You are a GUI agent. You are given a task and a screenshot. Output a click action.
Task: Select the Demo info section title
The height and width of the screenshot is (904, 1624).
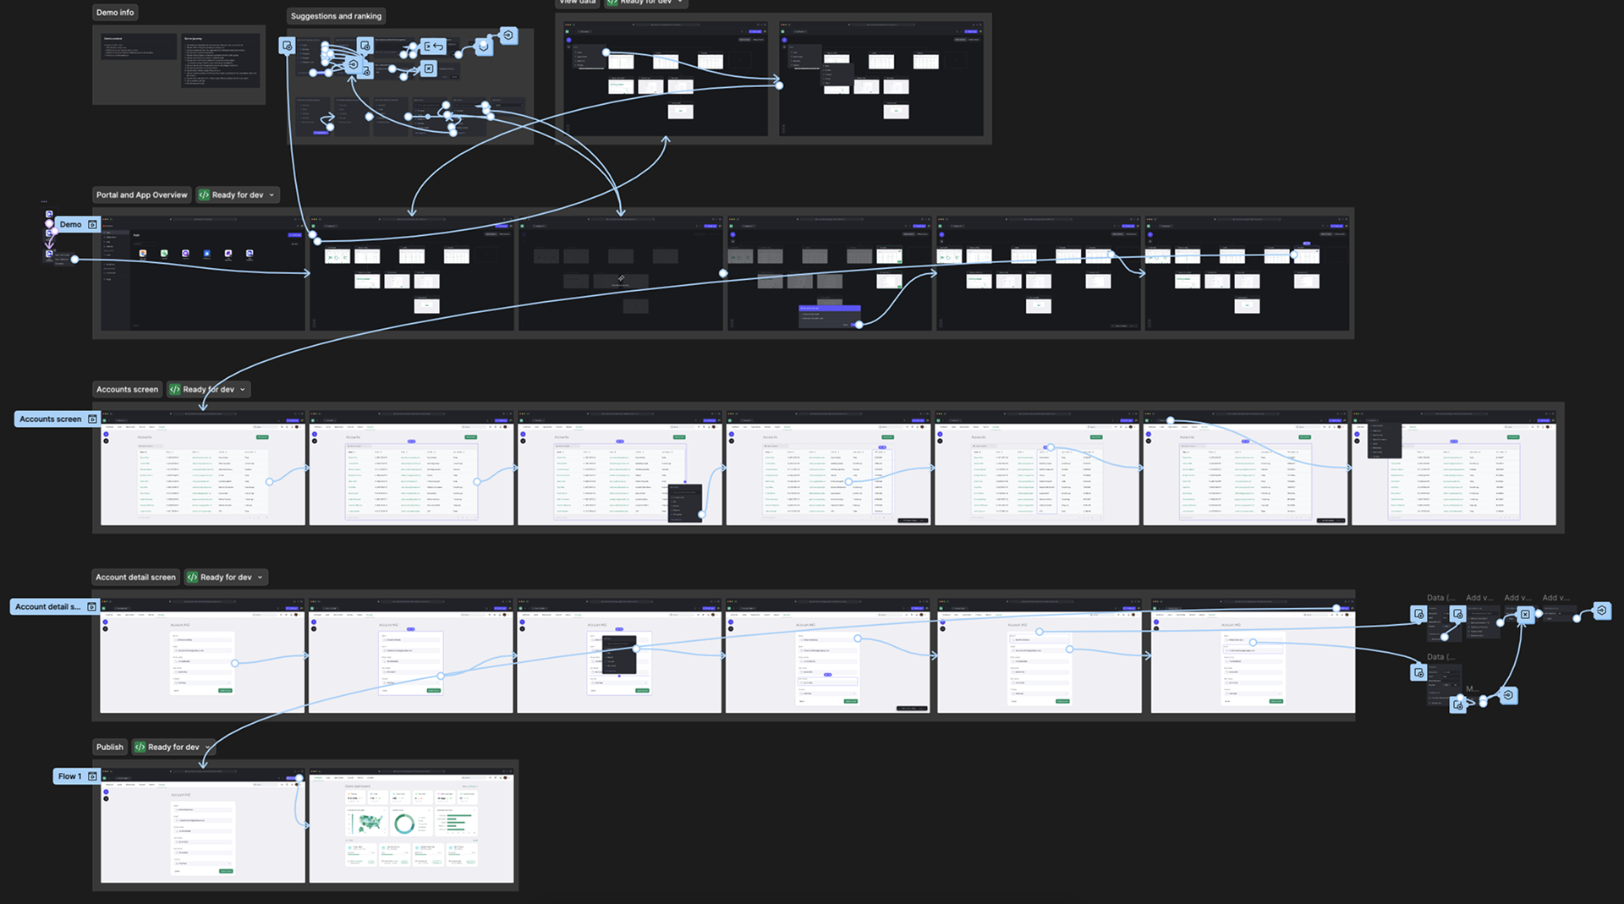coord(115,13)
